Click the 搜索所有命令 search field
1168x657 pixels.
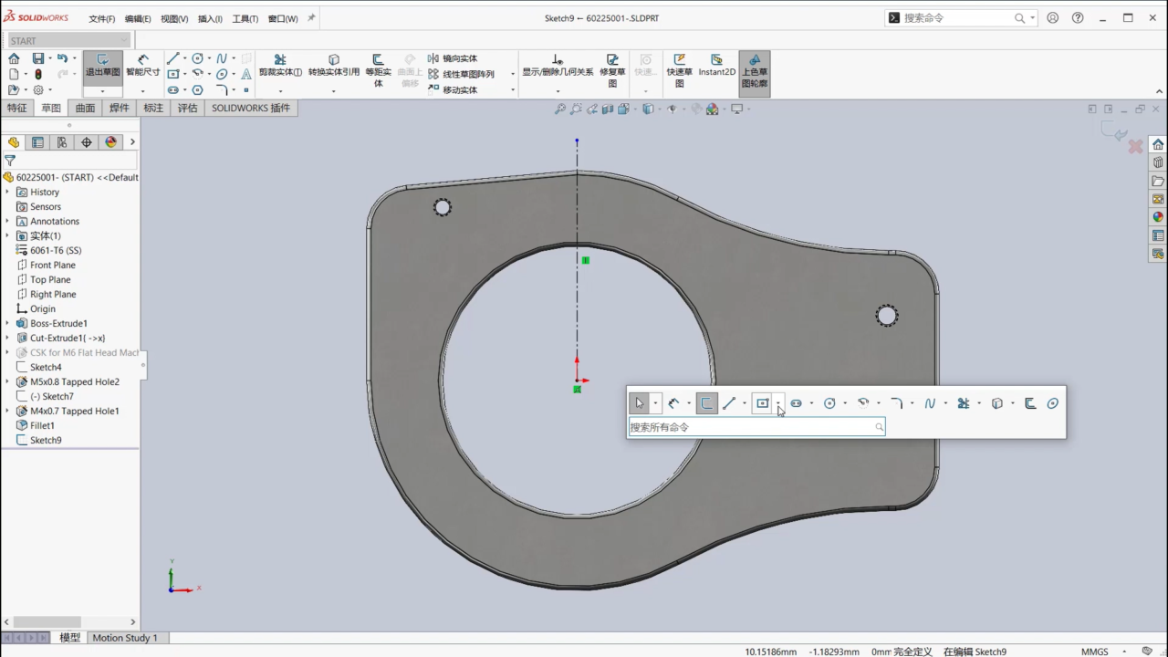pos(756,427)
